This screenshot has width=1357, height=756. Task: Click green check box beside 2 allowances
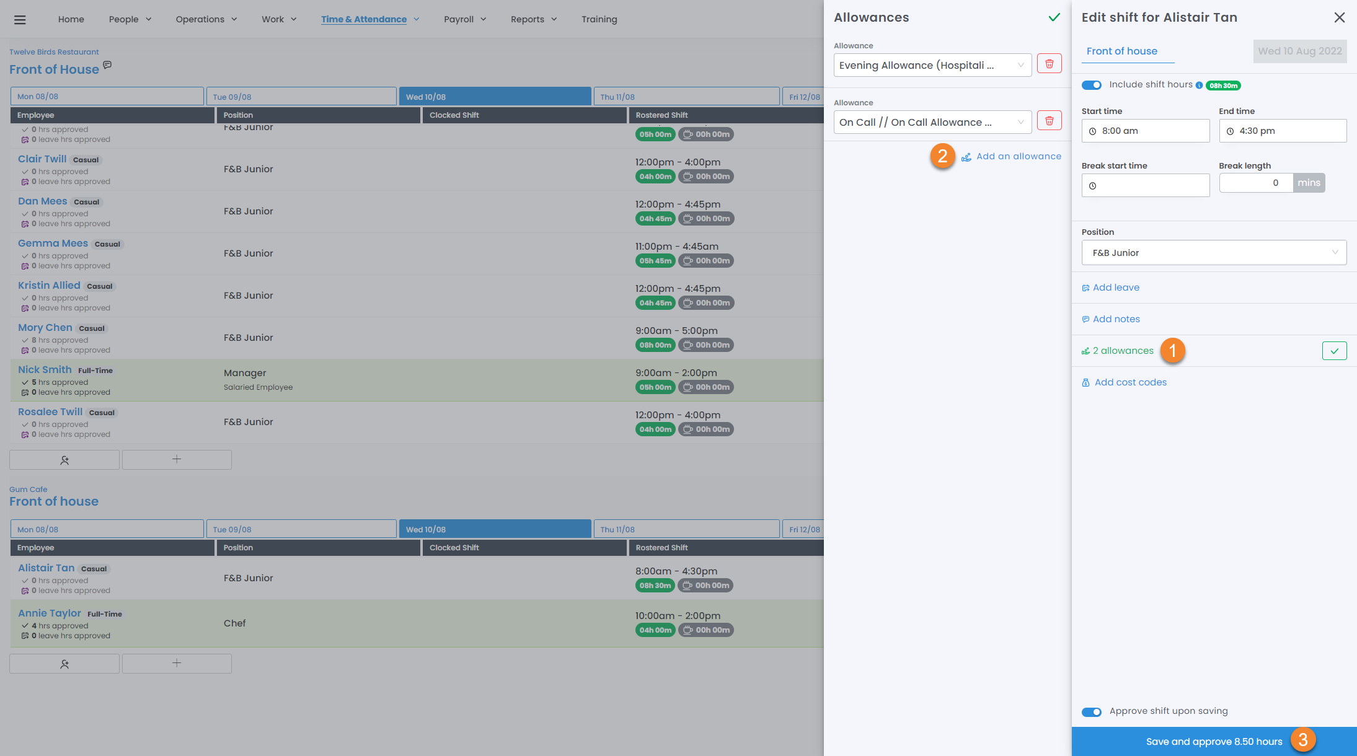coord(1334,351)
